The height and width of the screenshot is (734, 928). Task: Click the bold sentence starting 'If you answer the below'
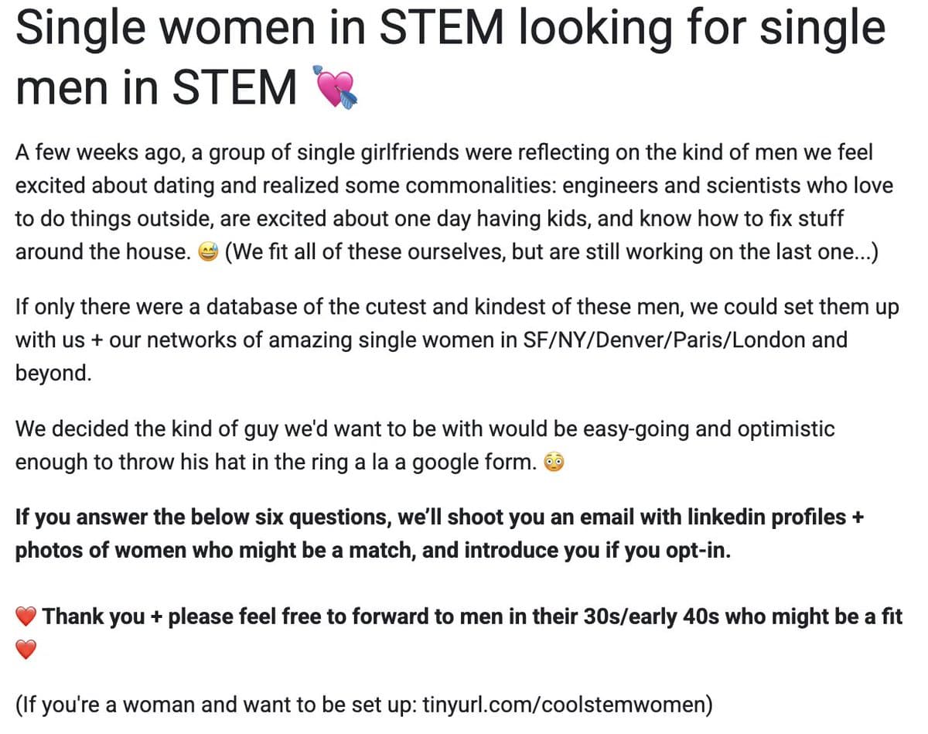(x=439, y=534)
